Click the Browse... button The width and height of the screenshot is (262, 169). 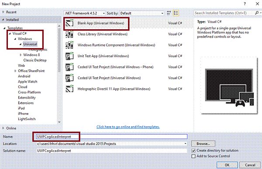tap(203, 144)
